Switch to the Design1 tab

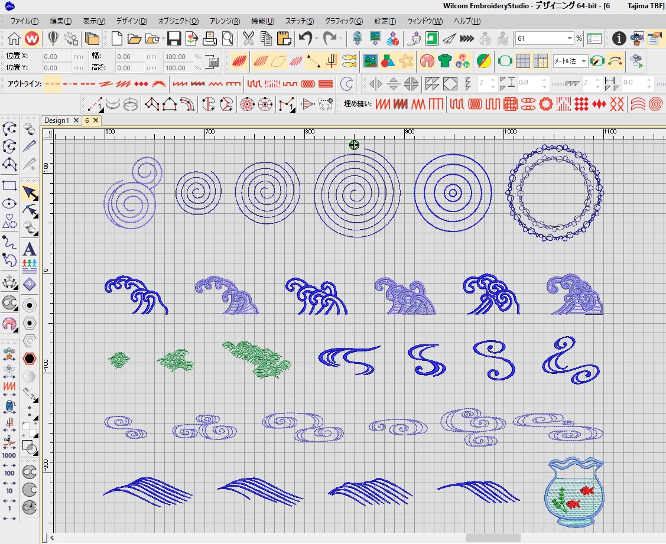(x=57, y=120)
